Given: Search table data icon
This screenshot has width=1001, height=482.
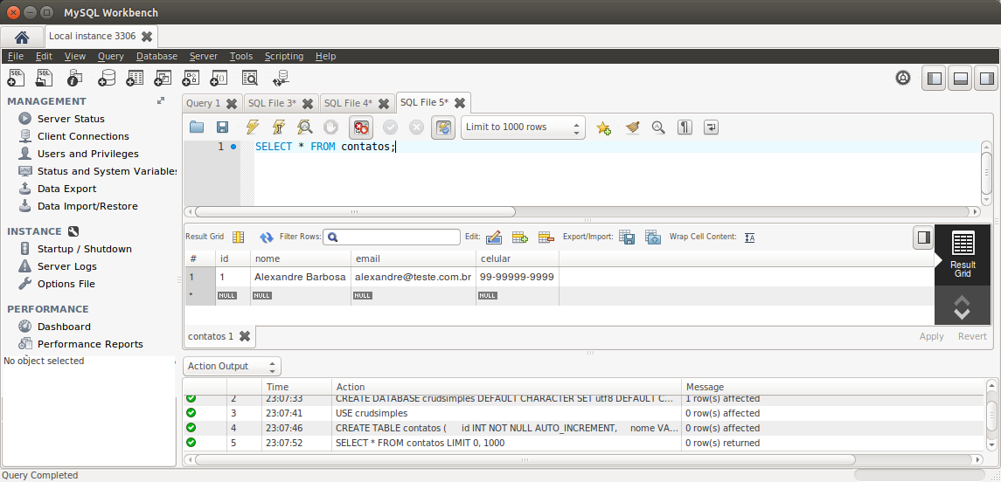Looking at the screenshot, I should 250,78.
